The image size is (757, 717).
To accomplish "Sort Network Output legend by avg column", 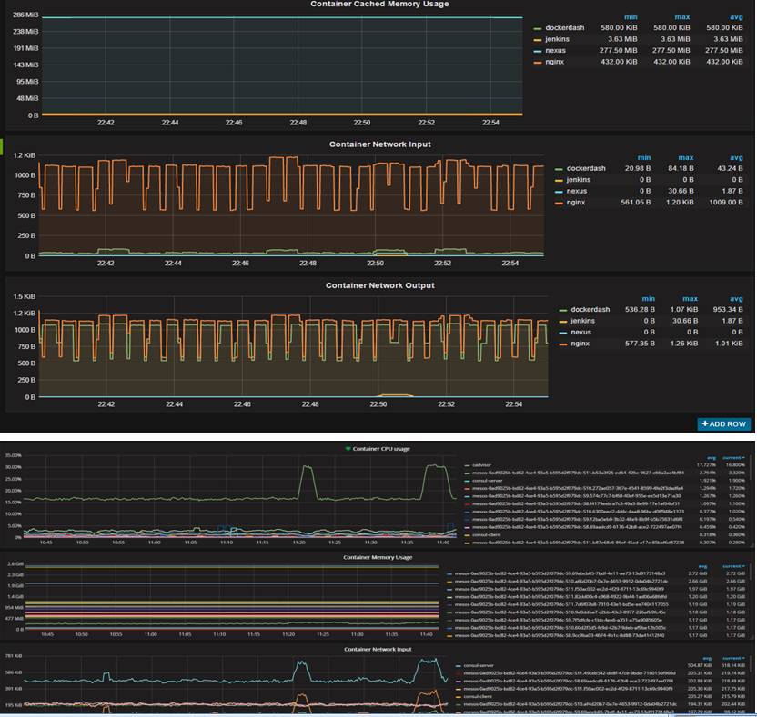I will pos(736,299).
